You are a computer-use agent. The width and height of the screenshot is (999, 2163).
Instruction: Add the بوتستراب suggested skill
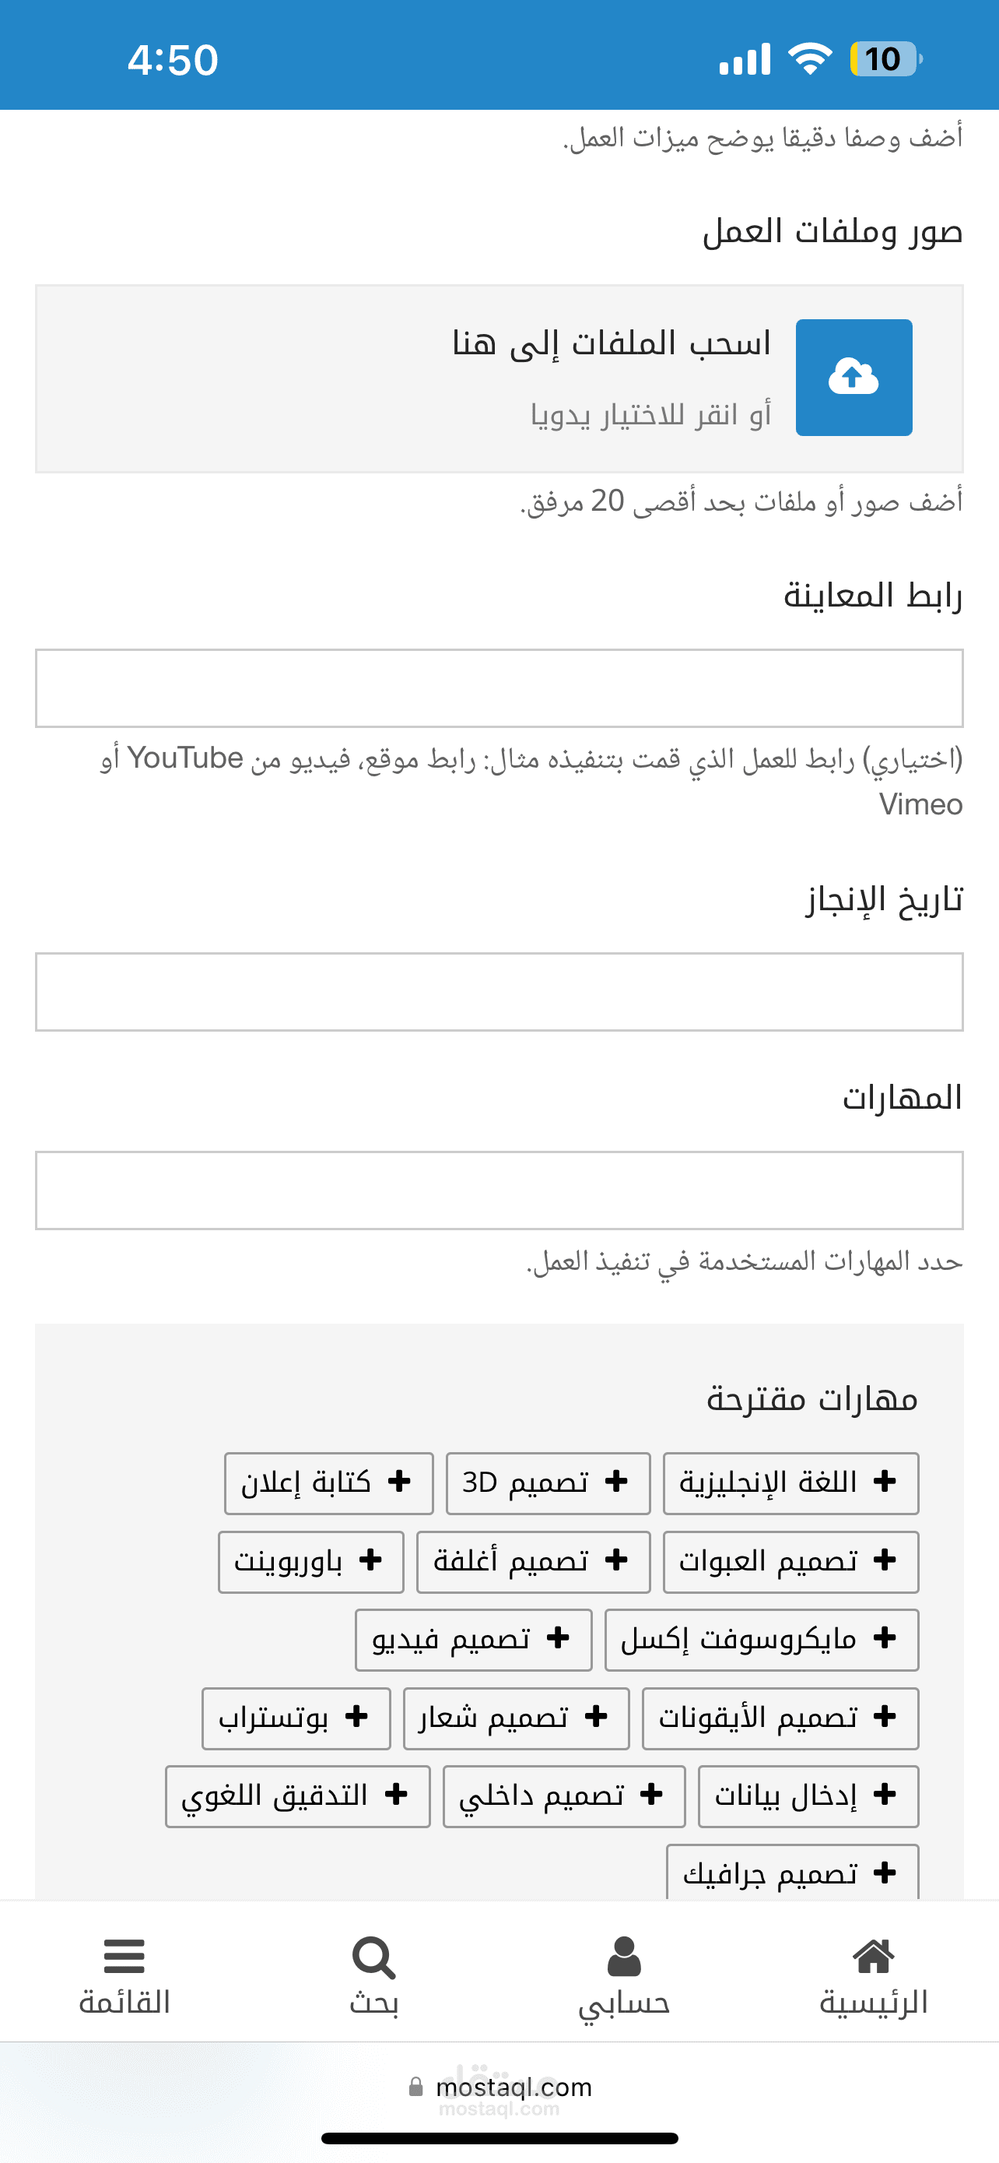coord(295,1718)
